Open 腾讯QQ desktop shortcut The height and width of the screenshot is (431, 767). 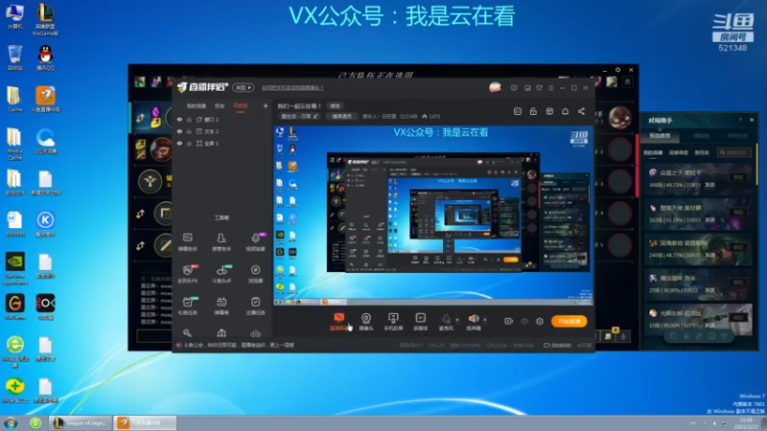[x=45, y=57]
